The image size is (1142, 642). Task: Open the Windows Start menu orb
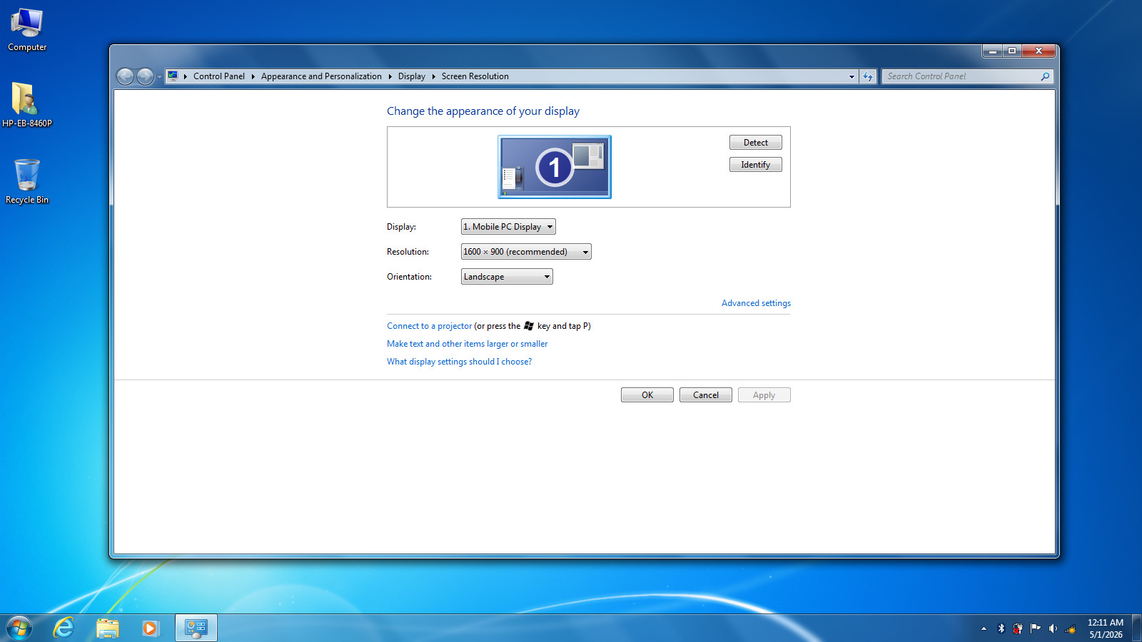point(19,628)
